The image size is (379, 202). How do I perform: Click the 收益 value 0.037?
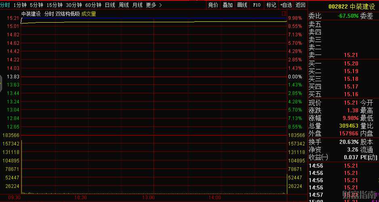(x=351, y=157)
